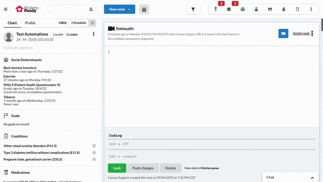Image resolution: width=323 pixels, height=182 pixels.
Task: Open the referrals person icon in toolbar
Action: point(284,9)
